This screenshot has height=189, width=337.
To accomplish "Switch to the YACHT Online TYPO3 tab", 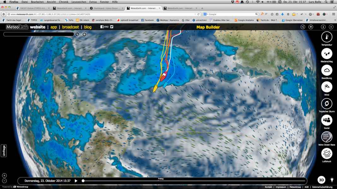I will pos(33,8).
